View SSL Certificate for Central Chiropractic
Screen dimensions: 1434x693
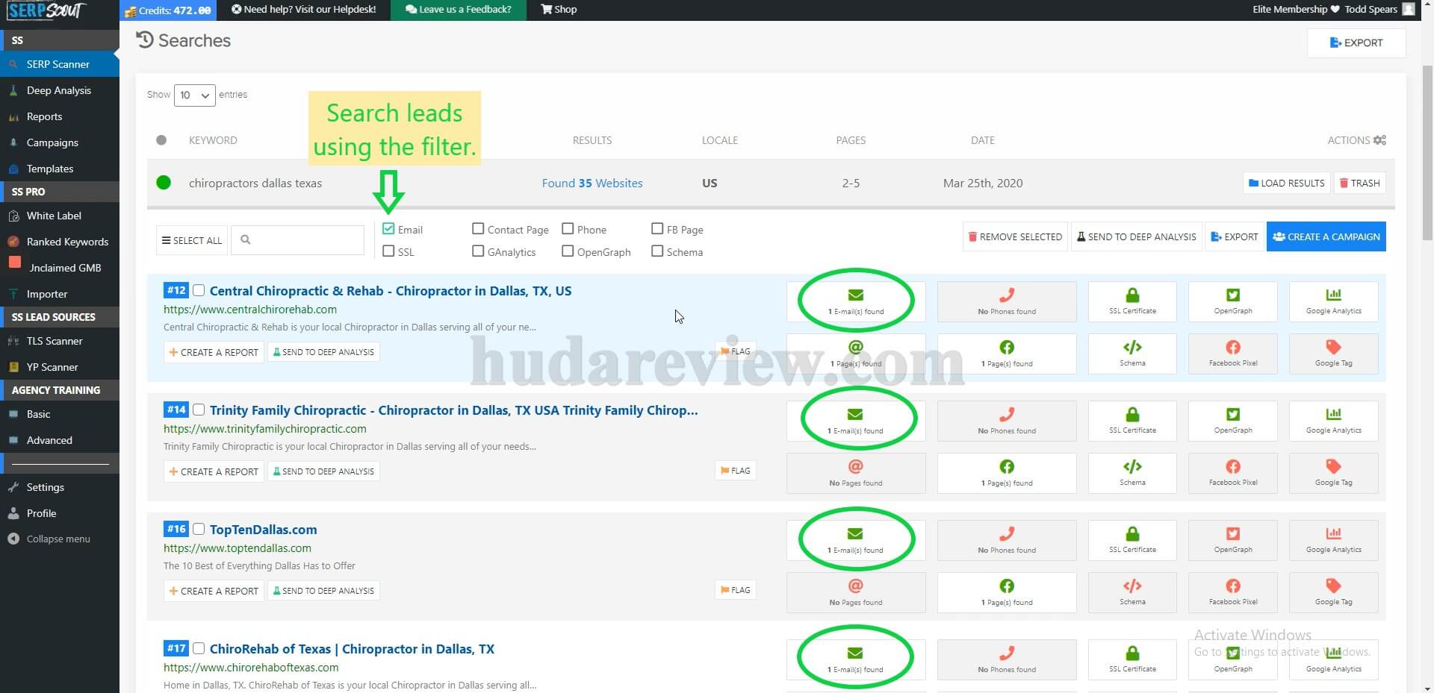click(x=1132, y=301)
